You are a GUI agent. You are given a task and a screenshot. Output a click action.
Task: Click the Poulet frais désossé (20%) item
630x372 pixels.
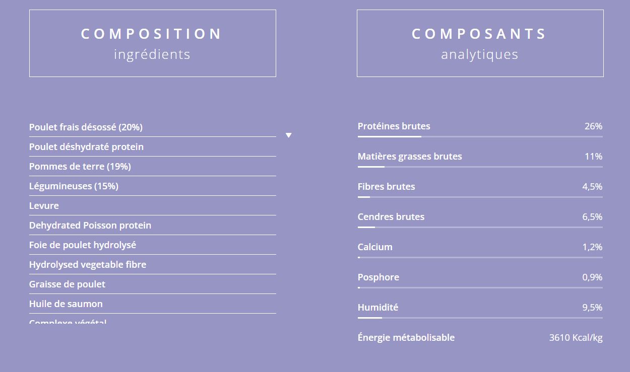(x=86, y=127)
